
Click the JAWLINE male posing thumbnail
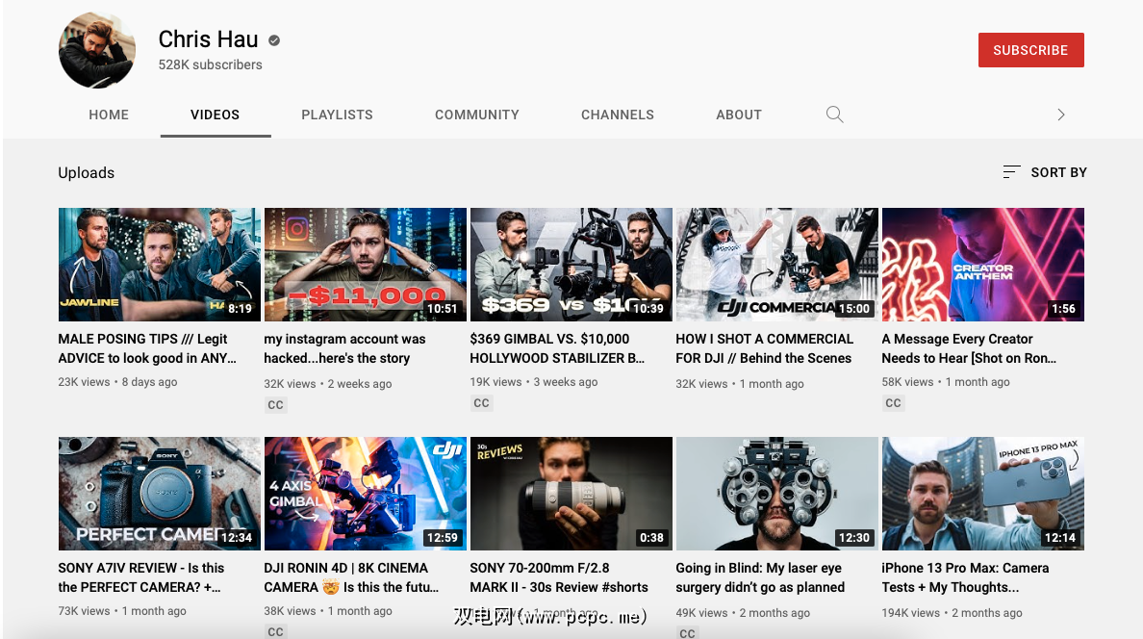point(160,264)
